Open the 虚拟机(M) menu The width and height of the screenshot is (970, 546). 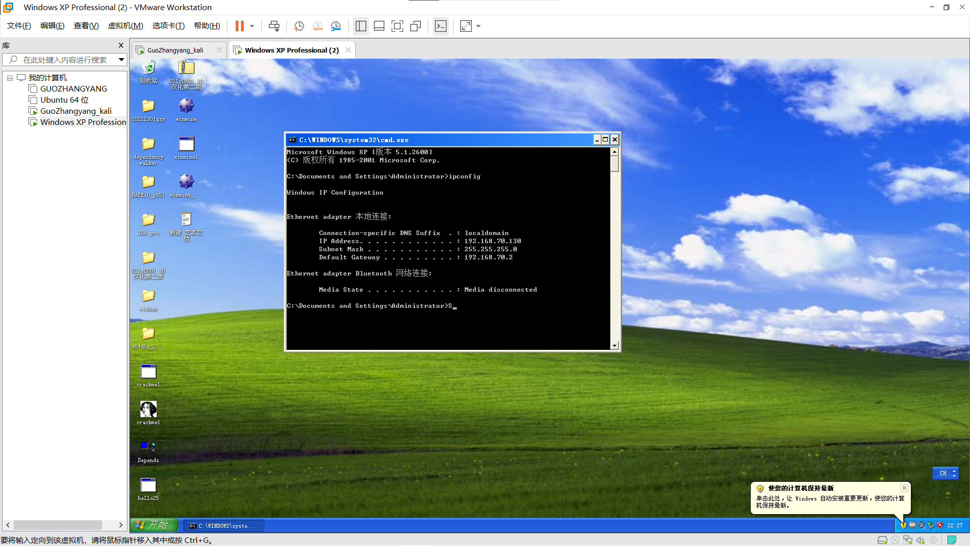click(x=125, y=26)
